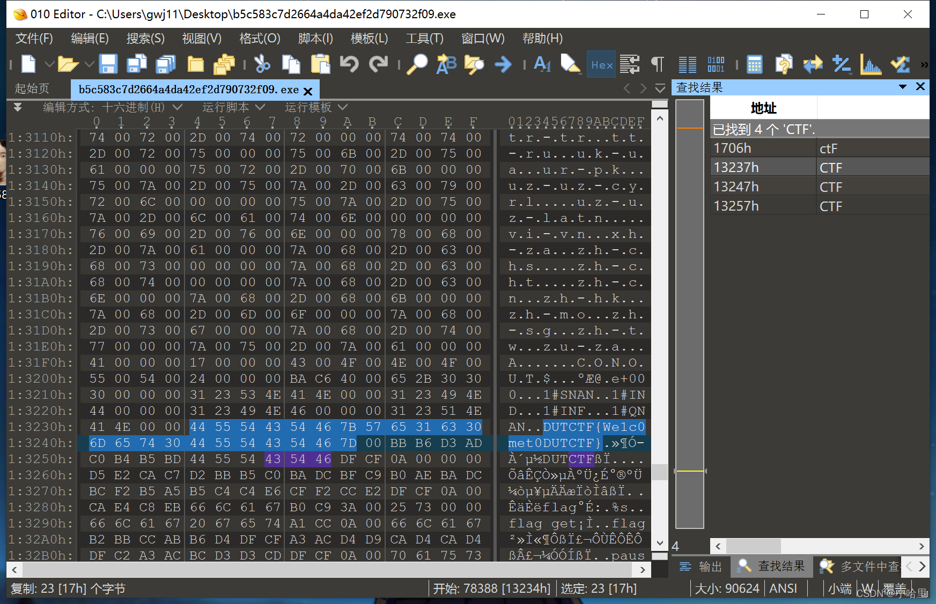This screenshot has height=604, width=936.
Task: Click the Cut scissors icon
Action: (262, 64)
